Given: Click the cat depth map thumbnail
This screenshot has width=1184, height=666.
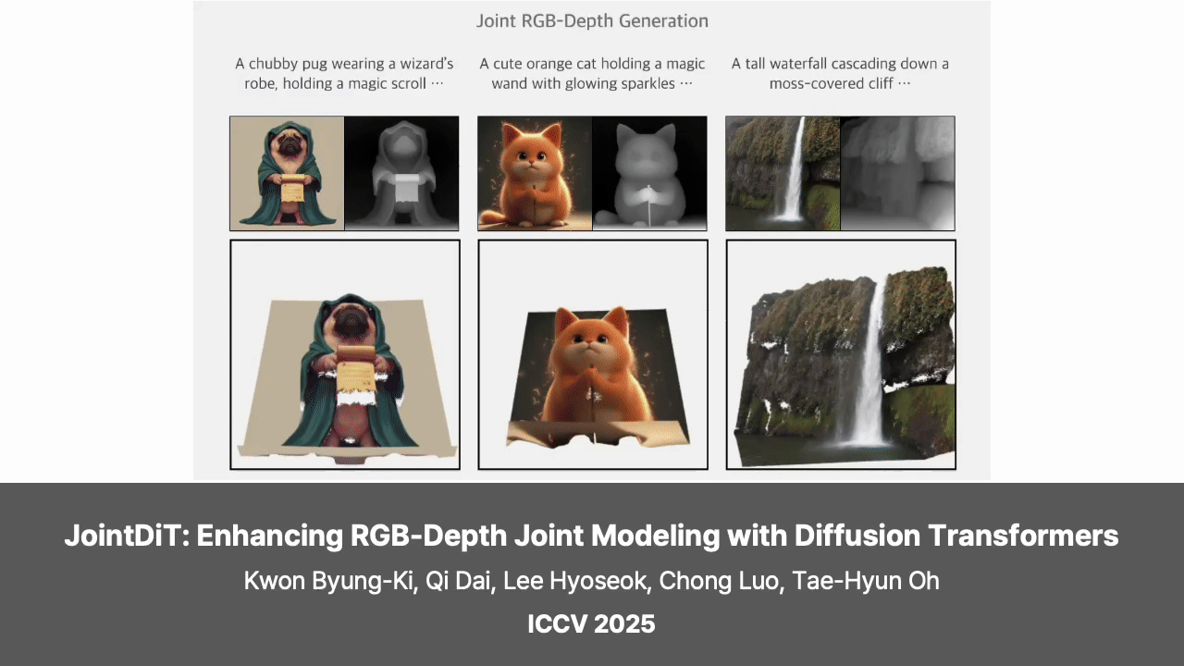Looking at the screenshot, I should [649, 173].
